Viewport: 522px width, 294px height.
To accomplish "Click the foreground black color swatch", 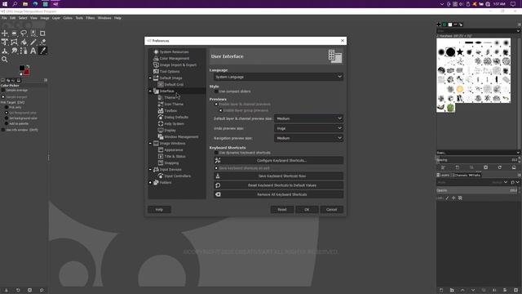I will [22, 68].
